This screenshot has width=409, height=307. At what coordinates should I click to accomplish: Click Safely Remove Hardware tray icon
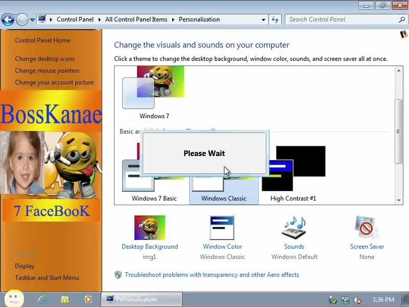pyautogui.click(x=333, y=300)
